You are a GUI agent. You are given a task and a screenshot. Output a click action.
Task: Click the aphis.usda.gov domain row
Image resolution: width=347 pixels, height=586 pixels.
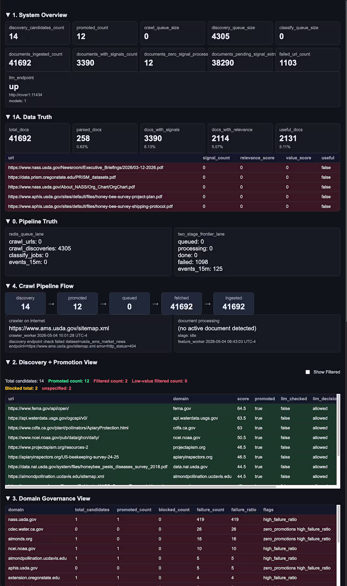point(171,568)
